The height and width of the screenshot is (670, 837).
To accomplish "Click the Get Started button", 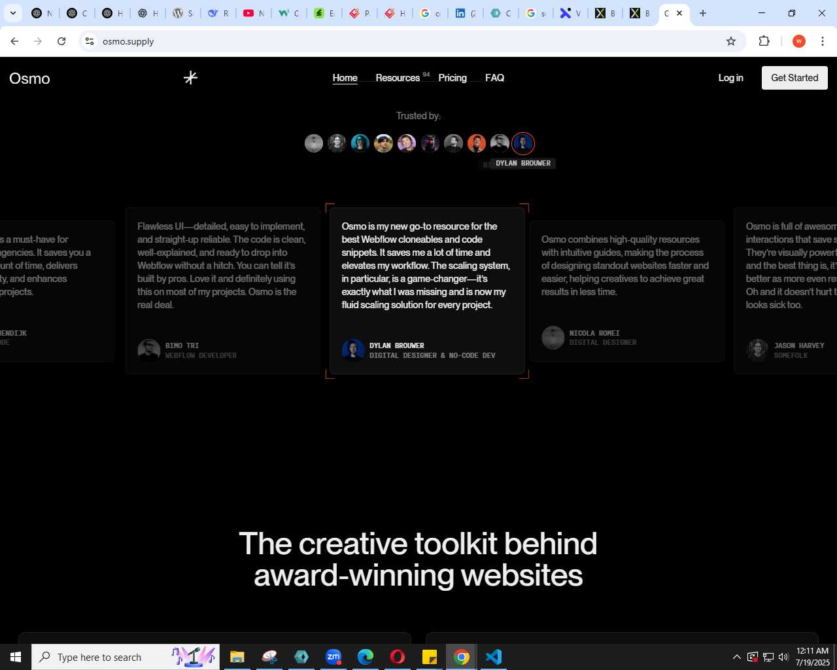I will tap(794, 78).
